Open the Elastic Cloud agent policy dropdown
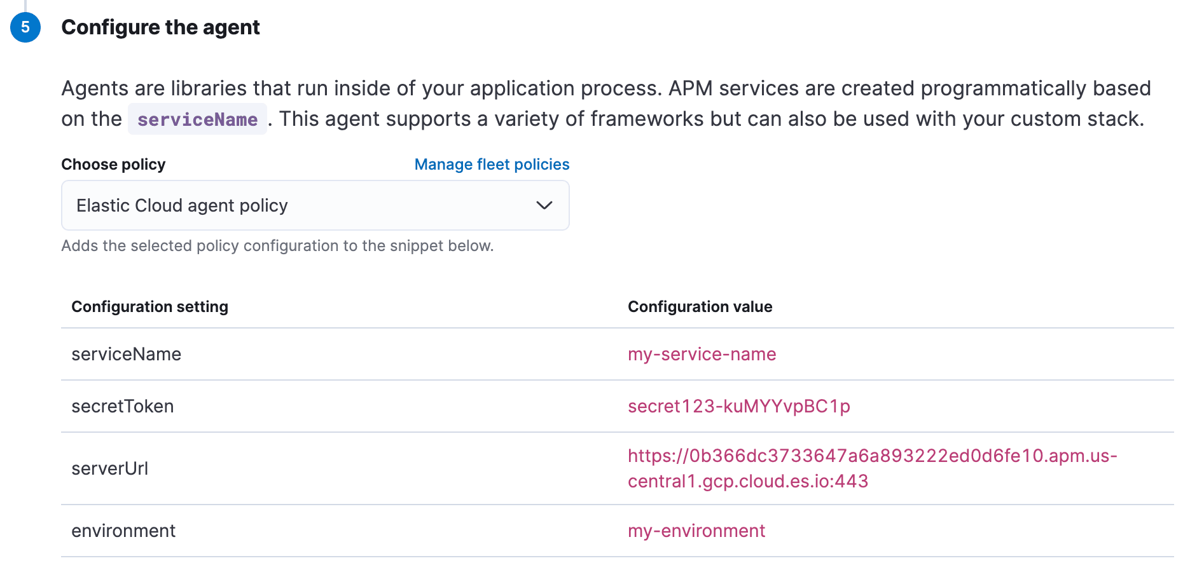Image resolution: width=1197 pixels, height=577 pixels. (x=315, y=205)
